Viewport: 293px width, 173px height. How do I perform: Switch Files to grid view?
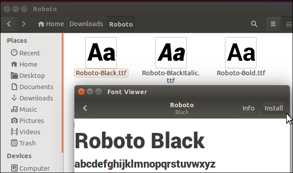coord(288,24)
